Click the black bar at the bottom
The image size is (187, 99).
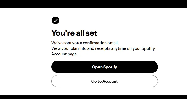tap(94, 97)
